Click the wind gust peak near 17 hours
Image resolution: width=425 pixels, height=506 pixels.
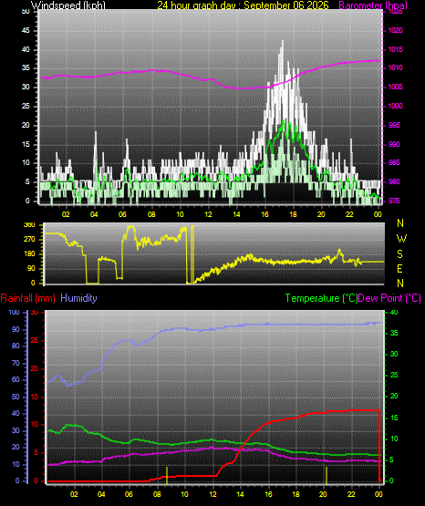pos(283,41)
